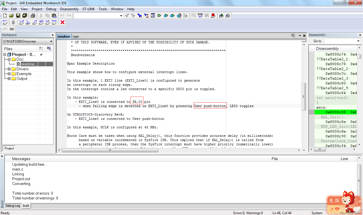Viewport: 363px width, 215px height.
Task: Expand the Output folder node
Action: [x=9, y=78]
